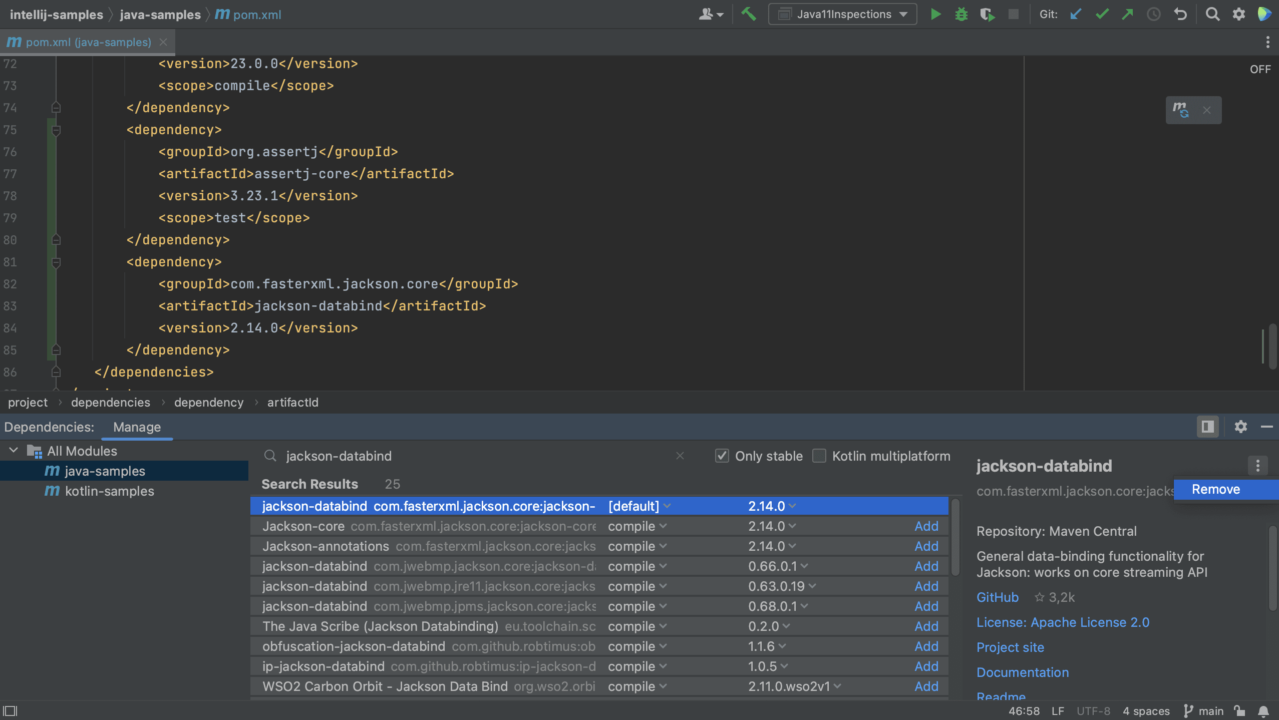Open version dropdown for Jackson-core 2.14.0
The image size is (1279, 720).
click(772, 526)
